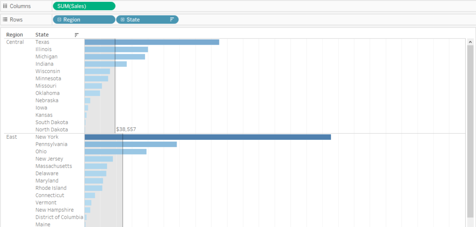Click the Illinois sales bar
Screen dimensions: 476x227
116,49
